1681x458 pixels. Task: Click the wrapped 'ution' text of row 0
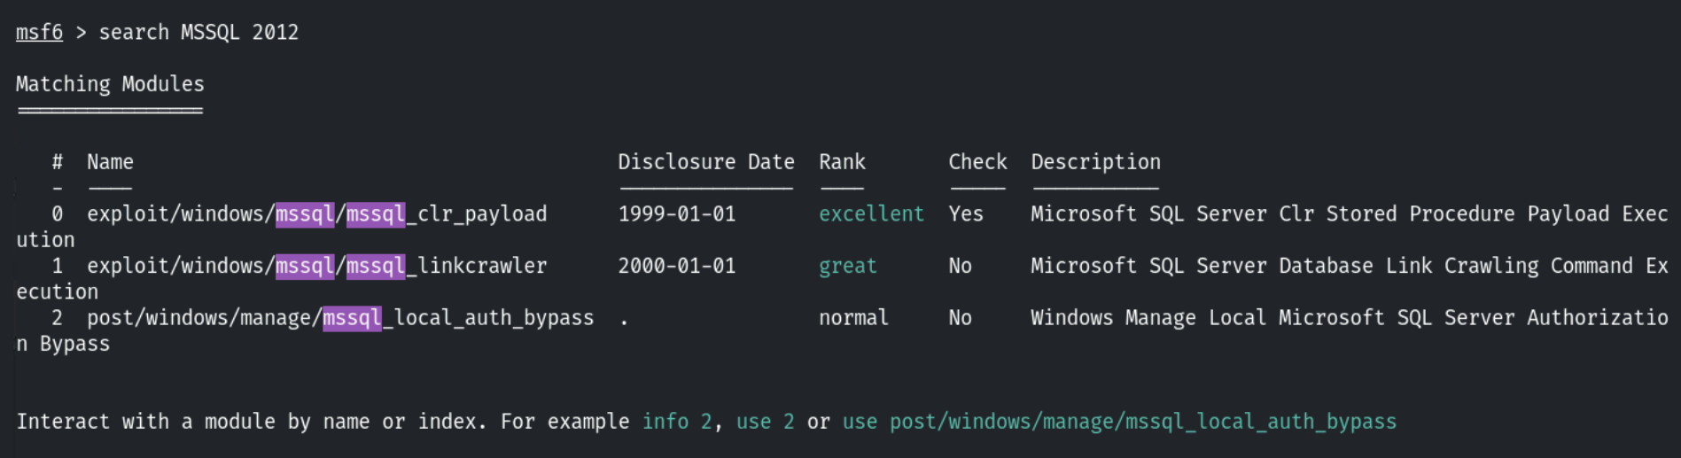[45, 240]
